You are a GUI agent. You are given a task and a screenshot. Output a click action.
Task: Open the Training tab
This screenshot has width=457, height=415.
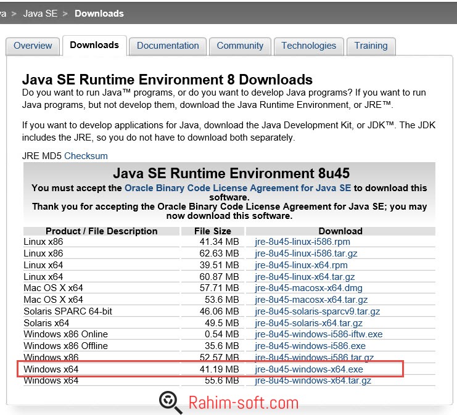click(371, 46)
